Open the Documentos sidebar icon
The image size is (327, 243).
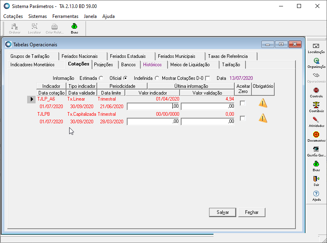tap(316, 137)
